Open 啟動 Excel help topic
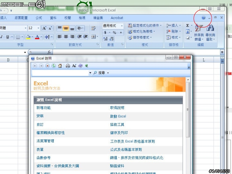The image size is (232, 174). 118,116
